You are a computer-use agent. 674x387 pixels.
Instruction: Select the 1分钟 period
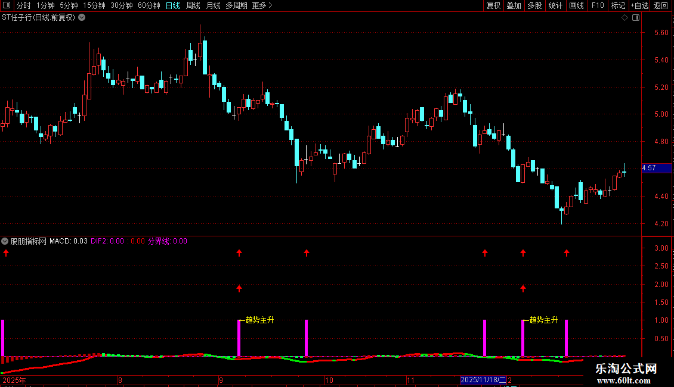click(x=45, y=5)
